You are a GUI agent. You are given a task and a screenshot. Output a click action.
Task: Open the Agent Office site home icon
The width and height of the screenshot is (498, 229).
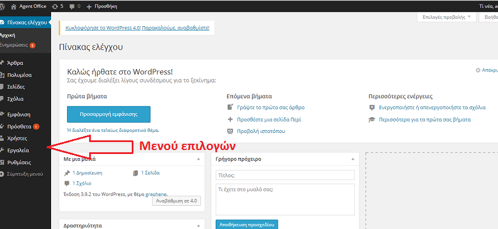click(13, 6)
